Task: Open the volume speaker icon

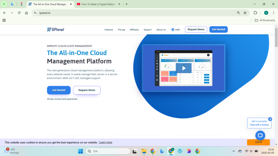Action: (x=251, y=151)
